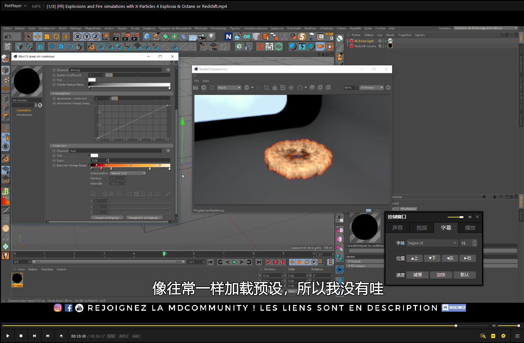Viewport: 524px width, 343px height.
Task: Jump to the previous file in PotPlayer
Action: coord(34,336)
